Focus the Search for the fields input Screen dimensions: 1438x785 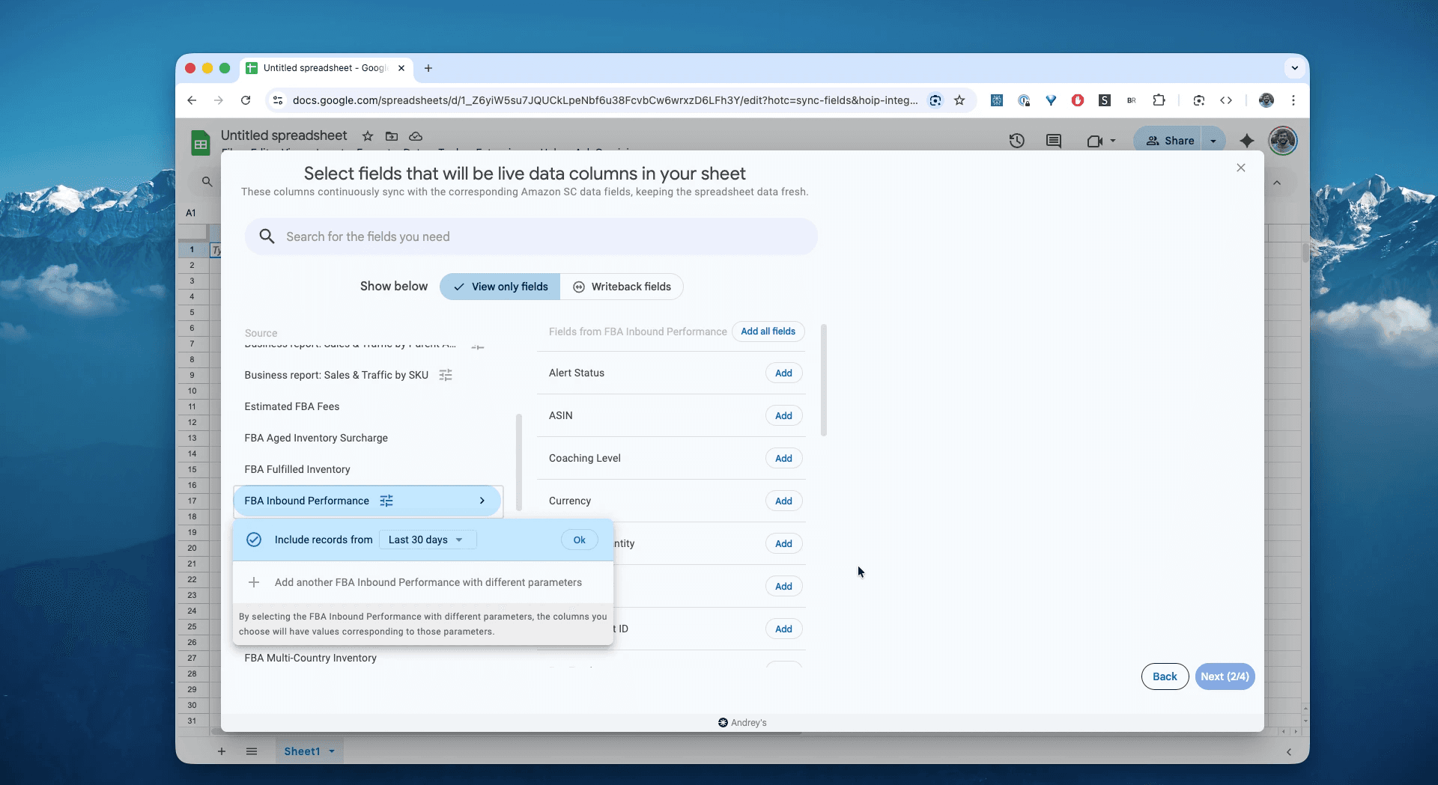click(x=531, y=236)
